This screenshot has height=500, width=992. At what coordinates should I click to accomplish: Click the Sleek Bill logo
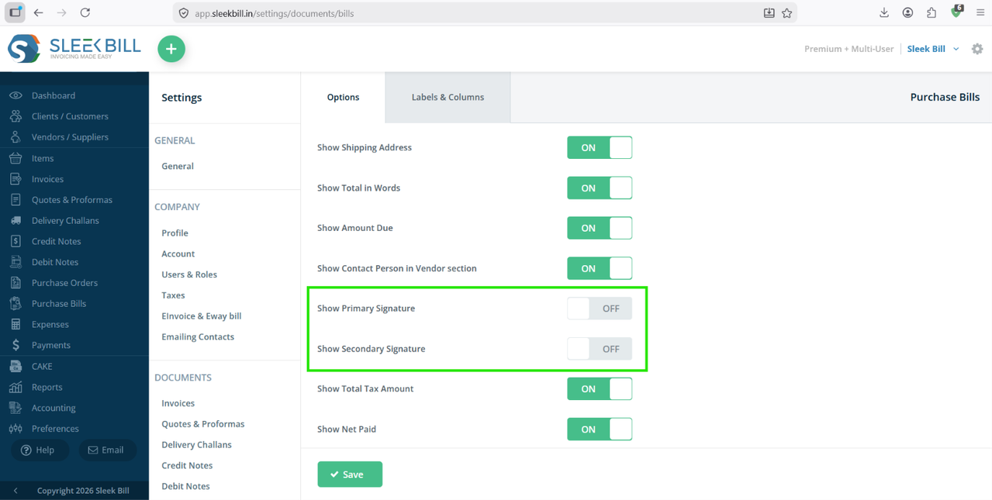(x=74, y=49)
